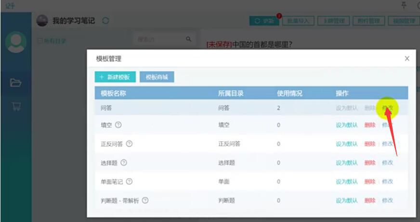Select the 单面笔记 template name
Viewport: 420px width, 222px height.
pos(112,181)
